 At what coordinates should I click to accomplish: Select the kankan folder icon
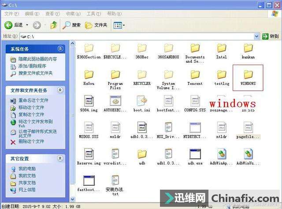click(x=248, y=48)
